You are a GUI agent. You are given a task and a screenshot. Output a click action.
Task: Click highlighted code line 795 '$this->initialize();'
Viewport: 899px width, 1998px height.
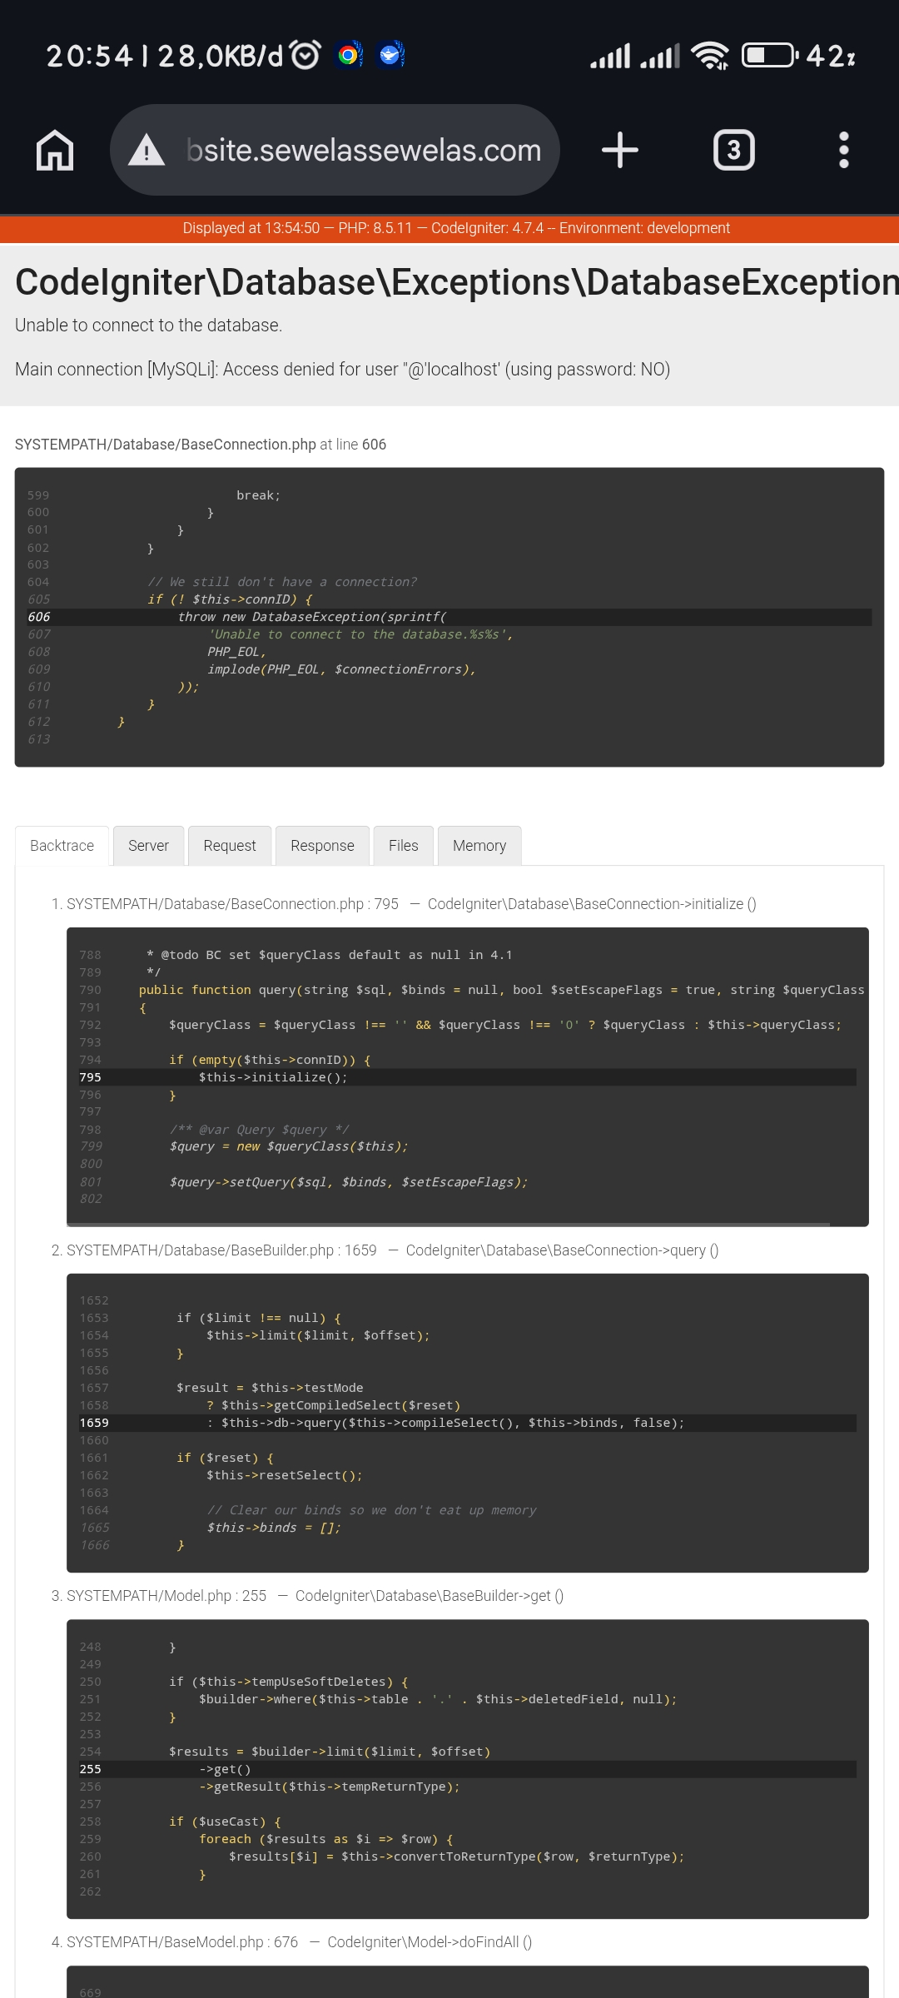tap(468, 1077)
